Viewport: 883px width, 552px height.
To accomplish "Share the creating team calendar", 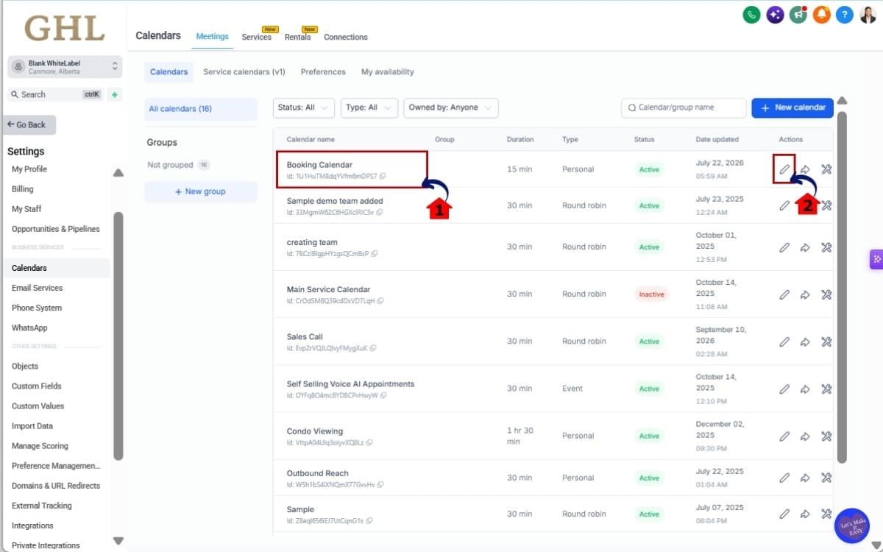I will pos(805,247).
